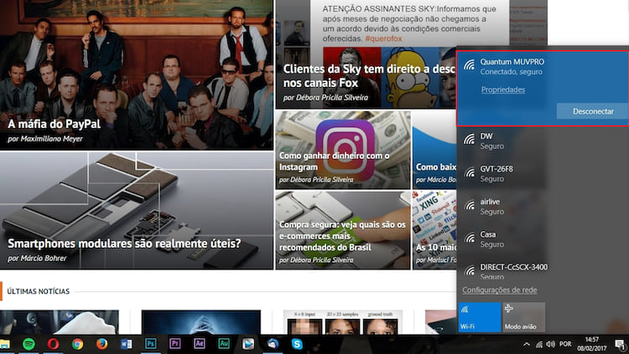Toggle the Wi-Fi quick action tile
Screen dimensions: 629x354
point(480,317)
